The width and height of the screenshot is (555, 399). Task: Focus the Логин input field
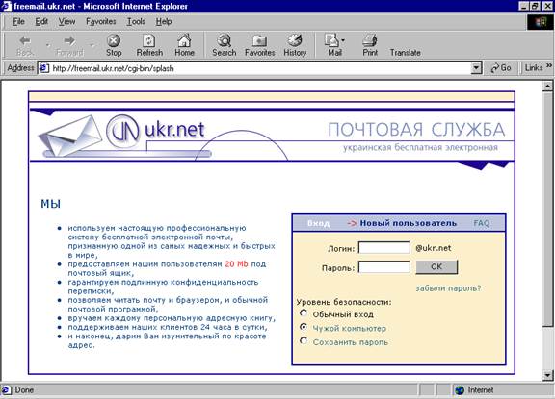click(384, 247)
